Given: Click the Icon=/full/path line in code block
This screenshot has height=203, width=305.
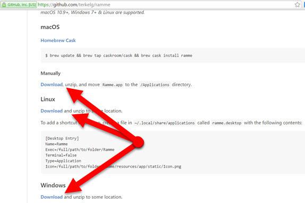Looking at the screenshot, I should [x=113, y=167].
